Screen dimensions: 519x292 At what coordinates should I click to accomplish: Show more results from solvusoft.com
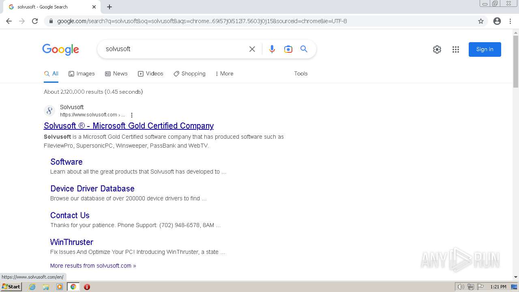[x=93, y=266]
